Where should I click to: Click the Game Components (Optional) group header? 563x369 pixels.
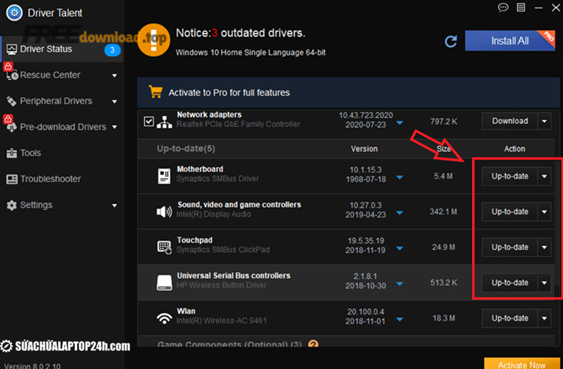[x=230, y=344]
